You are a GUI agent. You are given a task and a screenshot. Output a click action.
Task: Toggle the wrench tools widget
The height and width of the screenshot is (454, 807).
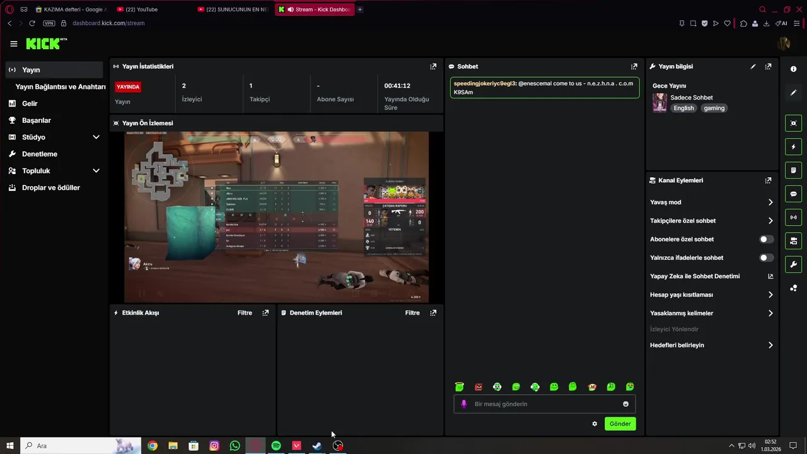pos(794,264)
